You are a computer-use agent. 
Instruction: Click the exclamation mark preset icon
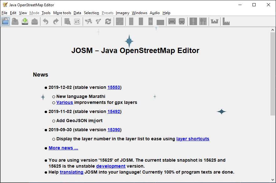pos(193,22)
